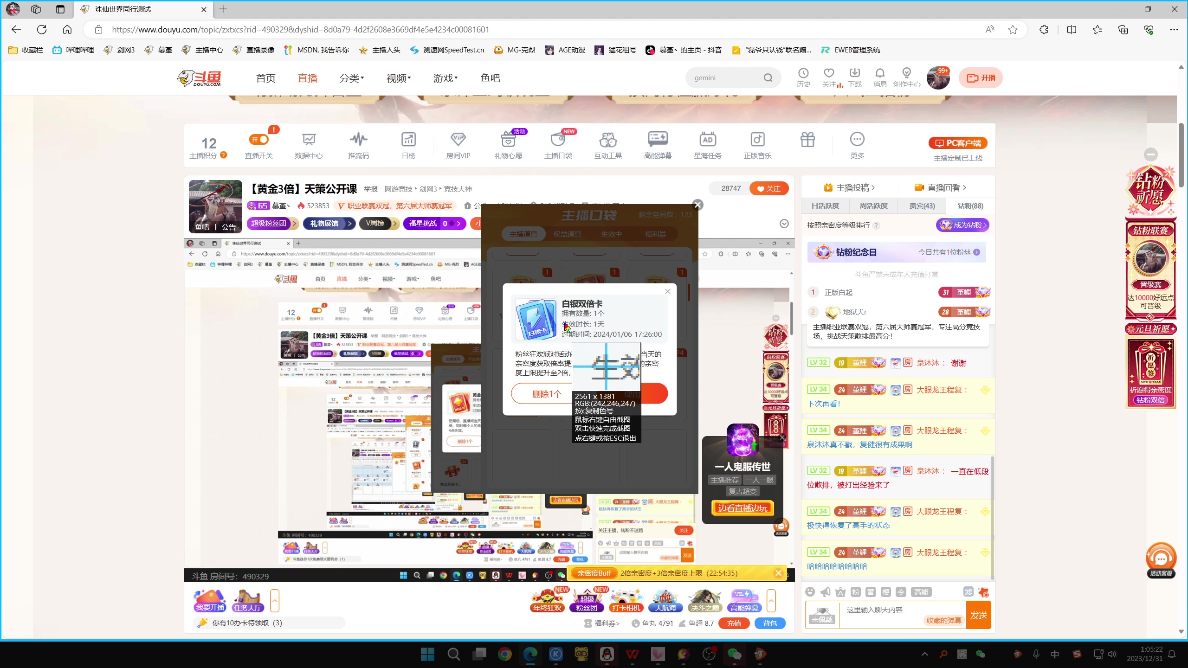Viewport: 1188px width, 668px height.
Task: Toggle the 直播开关 live switch
Action: click(x=259, y=140)
